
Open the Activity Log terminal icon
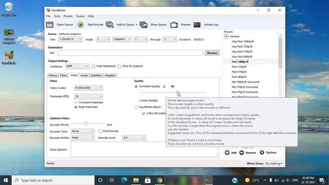point(197,25)
